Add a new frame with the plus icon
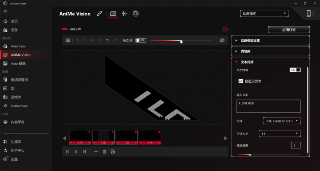This screenshot has width=320, height=171. click(96, 151)
